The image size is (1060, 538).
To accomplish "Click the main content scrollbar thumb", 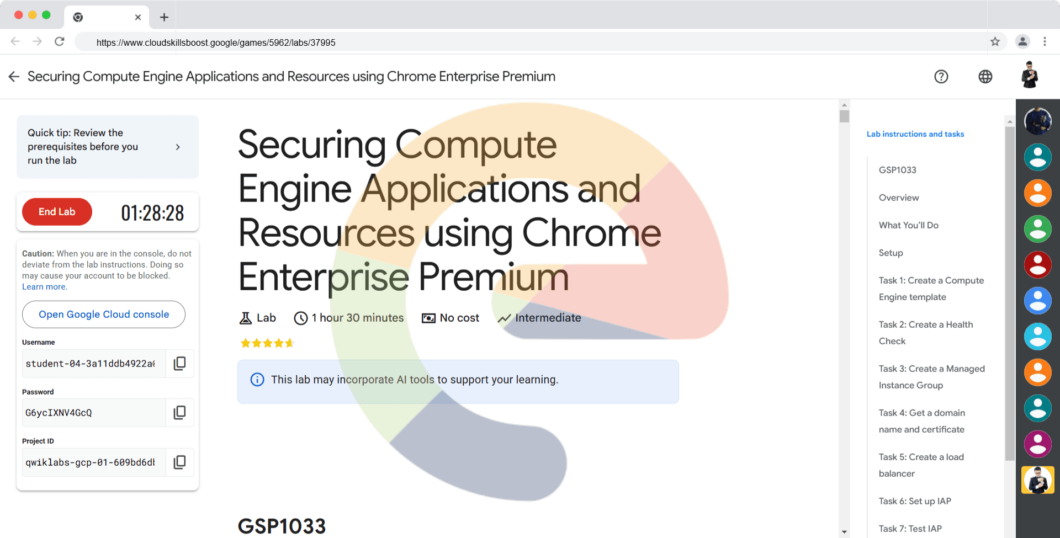I will point(844,116).
